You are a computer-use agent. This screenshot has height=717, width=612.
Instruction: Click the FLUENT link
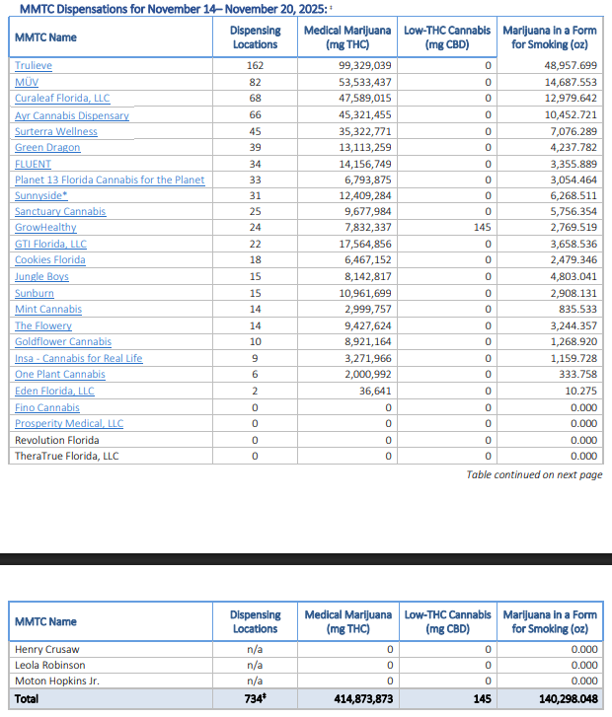[33, 164]
